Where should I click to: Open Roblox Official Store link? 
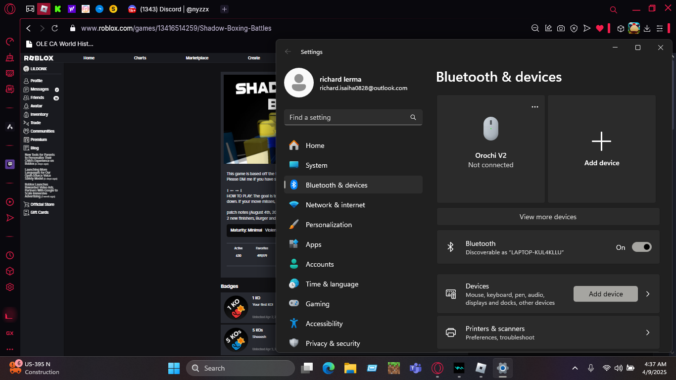[x=42, y=204]
